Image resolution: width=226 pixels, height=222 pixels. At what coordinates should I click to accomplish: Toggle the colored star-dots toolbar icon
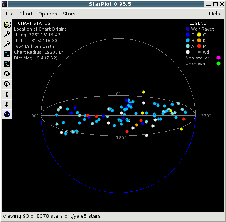click(x=7, y=64)
